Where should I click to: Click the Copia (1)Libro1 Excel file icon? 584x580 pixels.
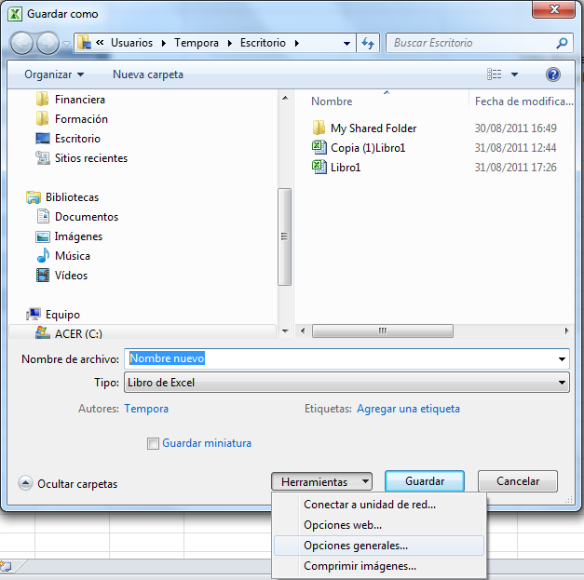click(319, 147)
